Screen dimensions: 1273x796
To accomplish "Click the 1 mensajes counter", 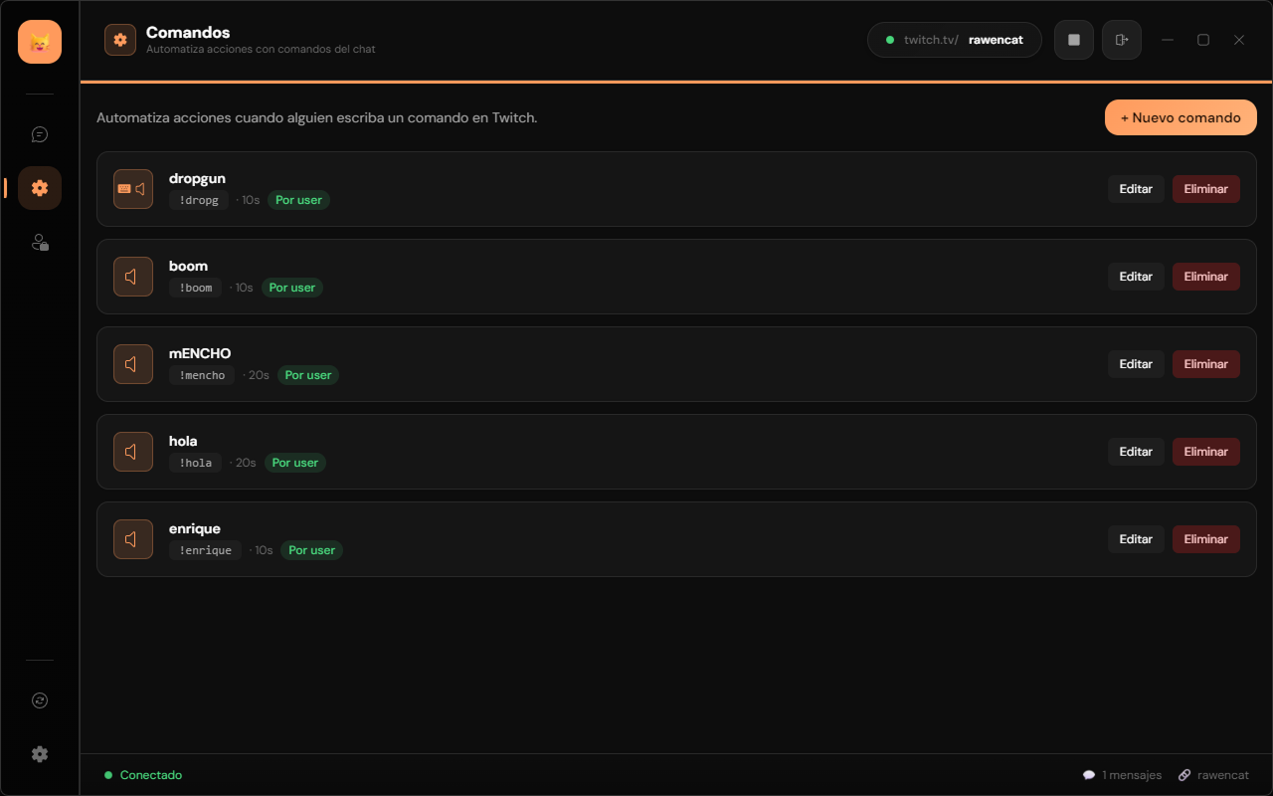I will point(1132,775).
